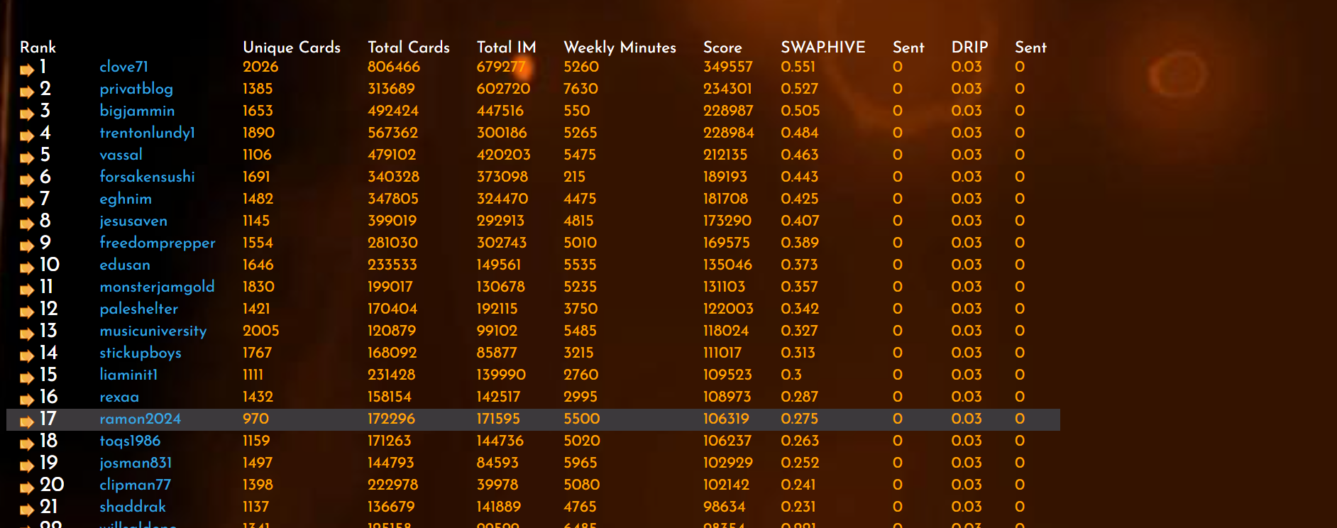The height and width of the screenshot is (528, 1337).
Task: Open shaddrak's profile link
Action: coord(133,507)
